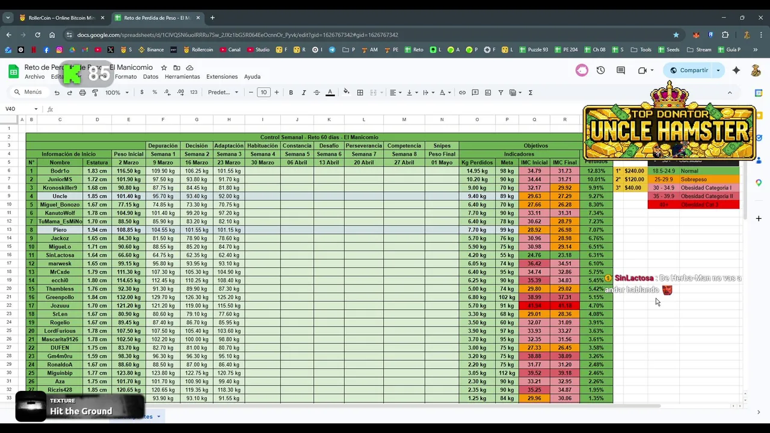Insert a link with the chain icon
770x433 pixels.
tap(462, 93)
